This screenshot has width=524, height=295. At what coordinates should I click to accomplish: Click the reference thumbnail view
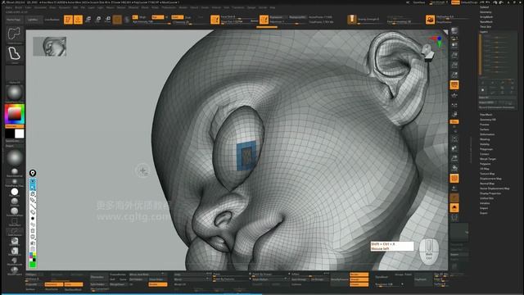click(x=49, y=46)
